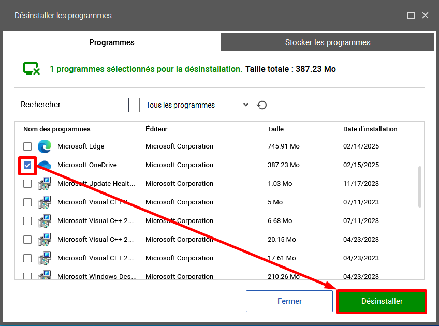Viewport: 439px width, 326px height.
Task: Close the Désinstaller les programmes window
Action: click(x=425, y=16)
